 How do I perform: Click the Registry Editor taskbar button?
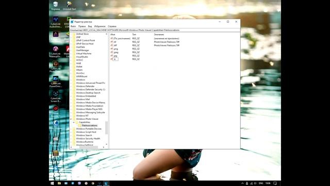[x=106, y=183]
